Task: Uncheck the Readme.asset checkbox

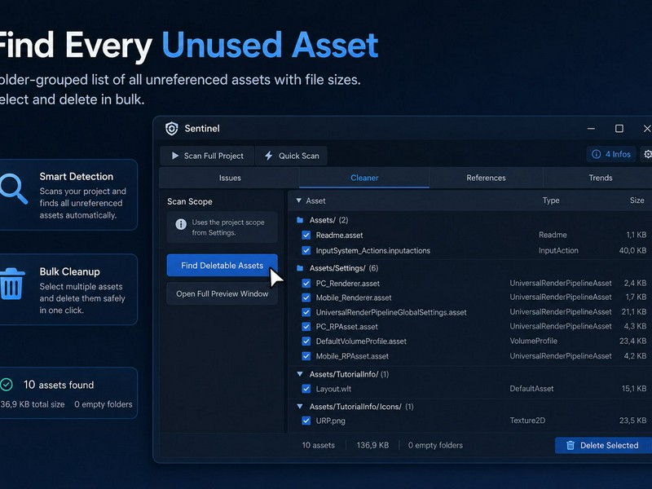Action: 306,236
